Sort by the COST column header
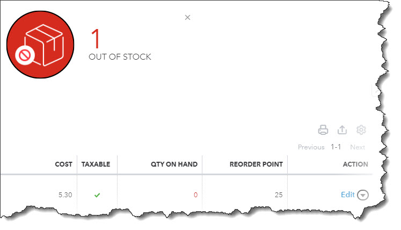The width and height of the screenshot is (401, 230). (x=64, y=164)
